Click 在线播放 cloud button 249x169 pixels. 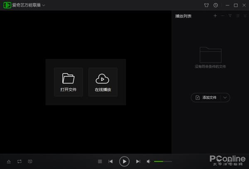[x=103, y=82]
